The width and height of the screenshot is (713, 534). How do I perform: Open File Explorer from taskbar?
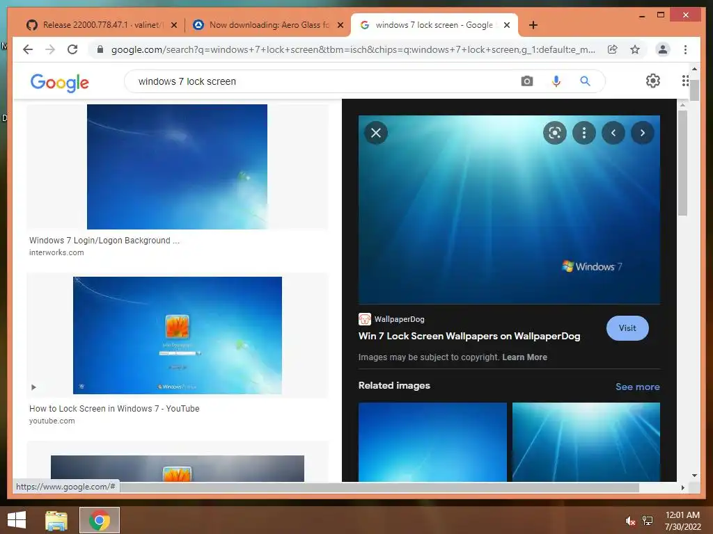56,520
